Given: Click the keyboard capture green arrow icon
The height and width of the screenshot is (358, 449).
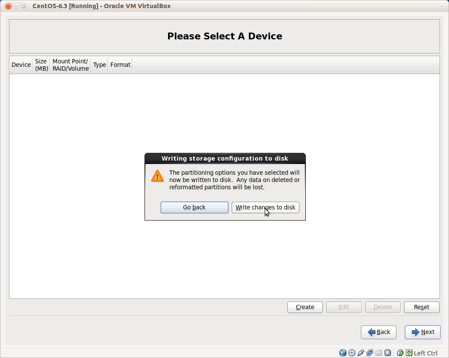Looking at the screenshot, I should pos(409,353).
